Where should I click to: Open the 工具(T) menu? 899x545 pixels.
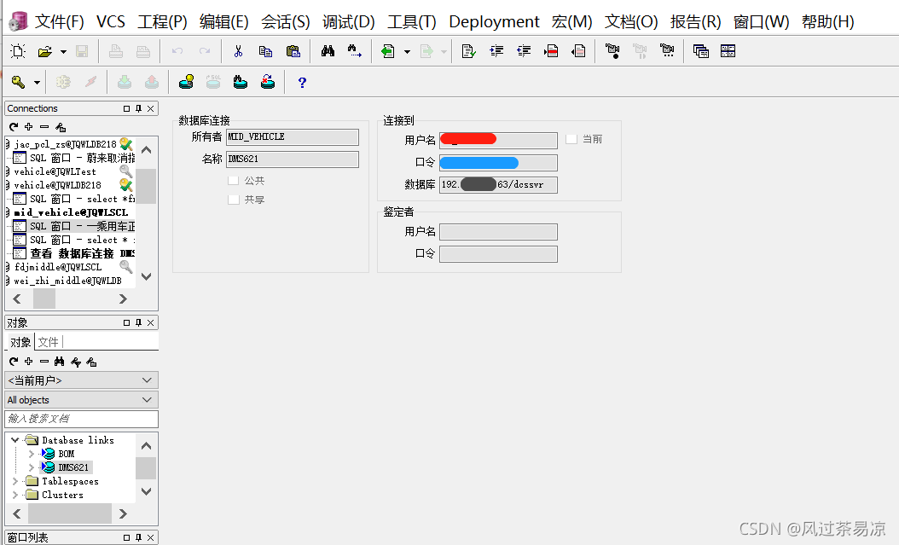(x=412, y=22)
